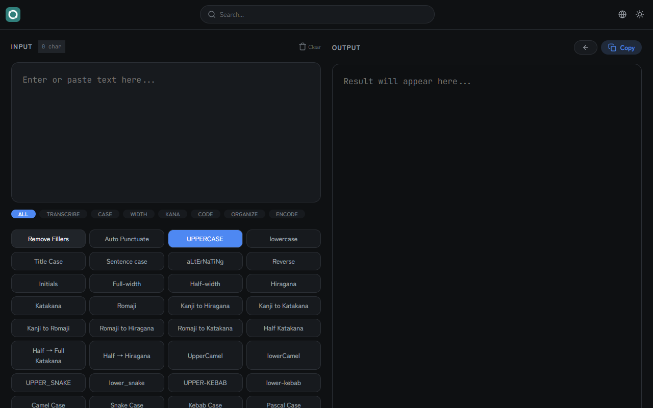The height and width of the screenshot is (408, 653).
Task: Apply Remove Fillers conversion
Action: tap(48, 239)
